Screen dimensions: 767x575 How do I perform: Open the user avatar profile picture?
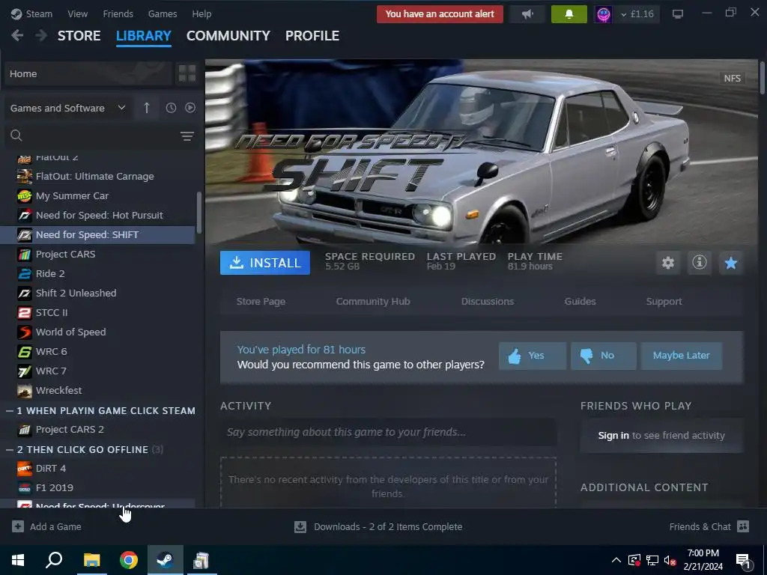pos(604,14)
